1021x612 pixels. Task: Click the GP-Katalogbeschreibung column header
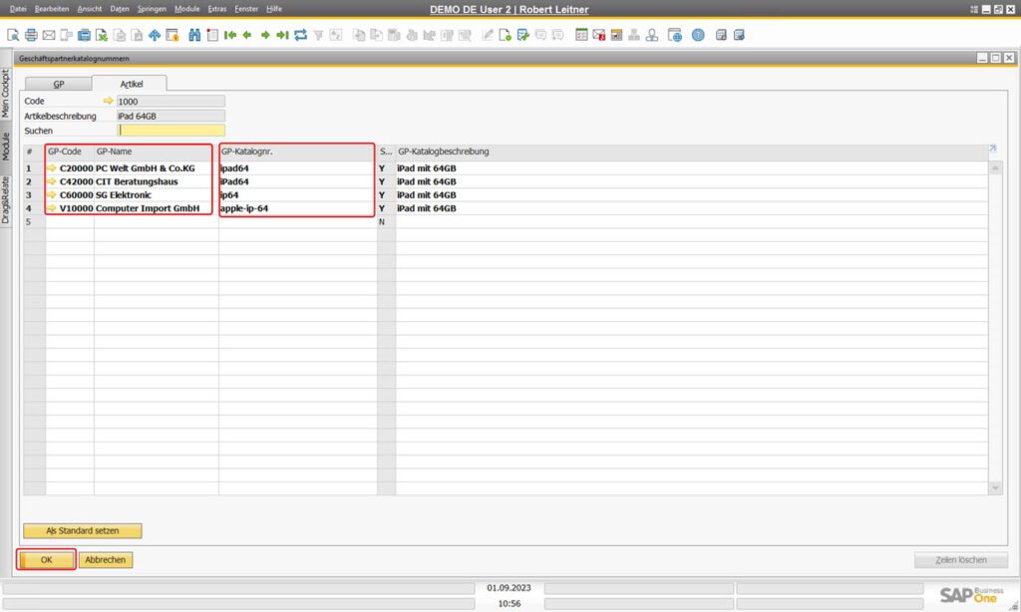pyautogui.click(x=692, y=152)
